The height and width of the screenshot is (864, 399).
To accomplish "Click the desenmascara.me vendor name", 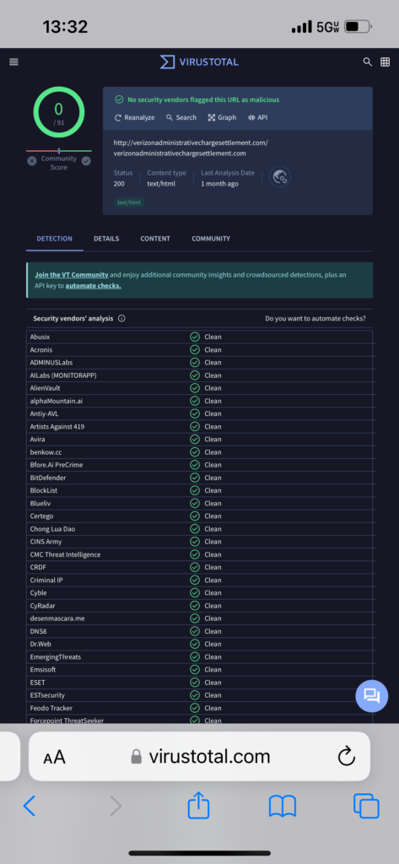I will click(57, 618).
